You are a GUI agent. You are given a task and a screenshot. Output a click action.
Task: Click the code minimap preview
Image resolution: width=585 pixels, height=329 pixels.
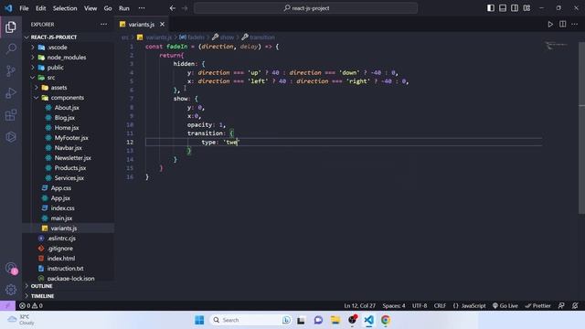[x=556, y=46]
